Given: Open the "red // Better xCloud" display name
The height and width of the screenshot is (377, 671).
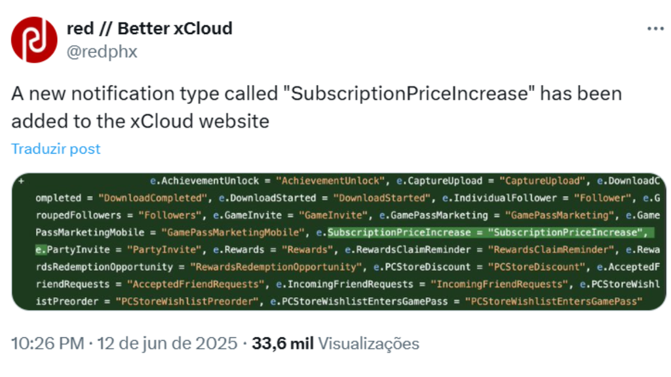Looking at the screenshot, I should tap(149, 29).
